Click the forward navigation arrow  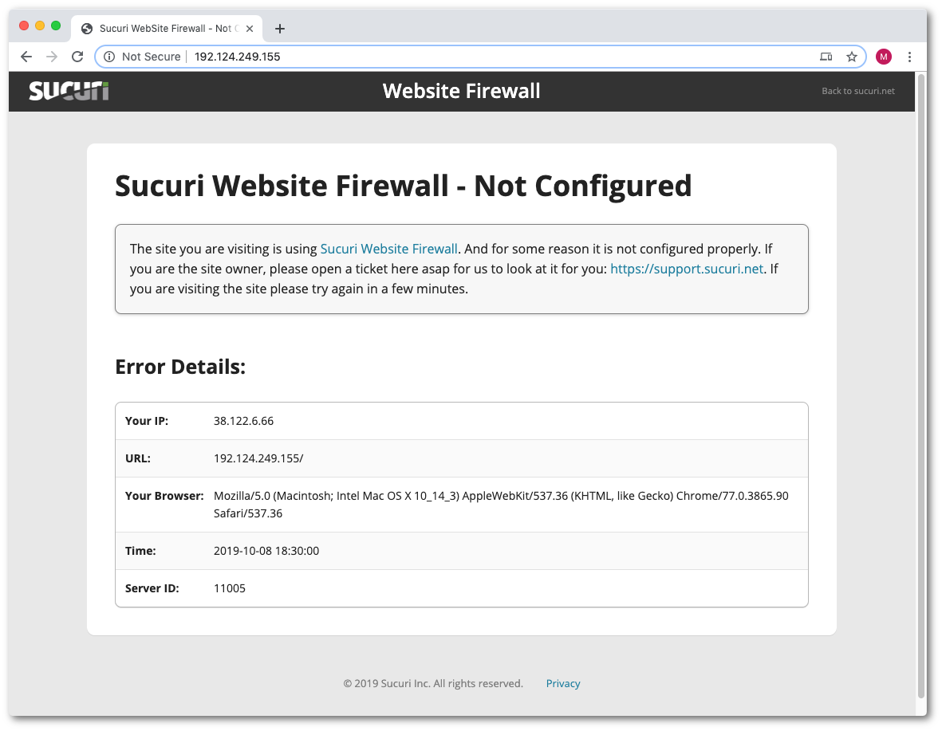[x=52, y=57]
